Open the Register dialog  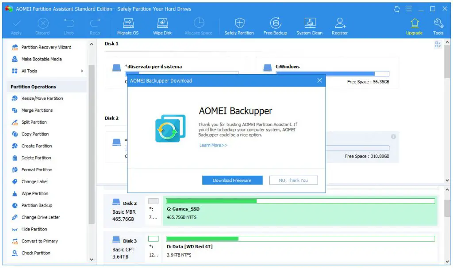point(340,26)
